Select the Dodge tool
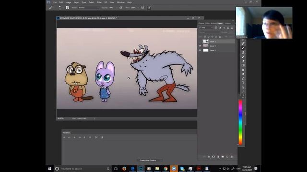This screenshot has width=307, height=172. coord(243,74)
